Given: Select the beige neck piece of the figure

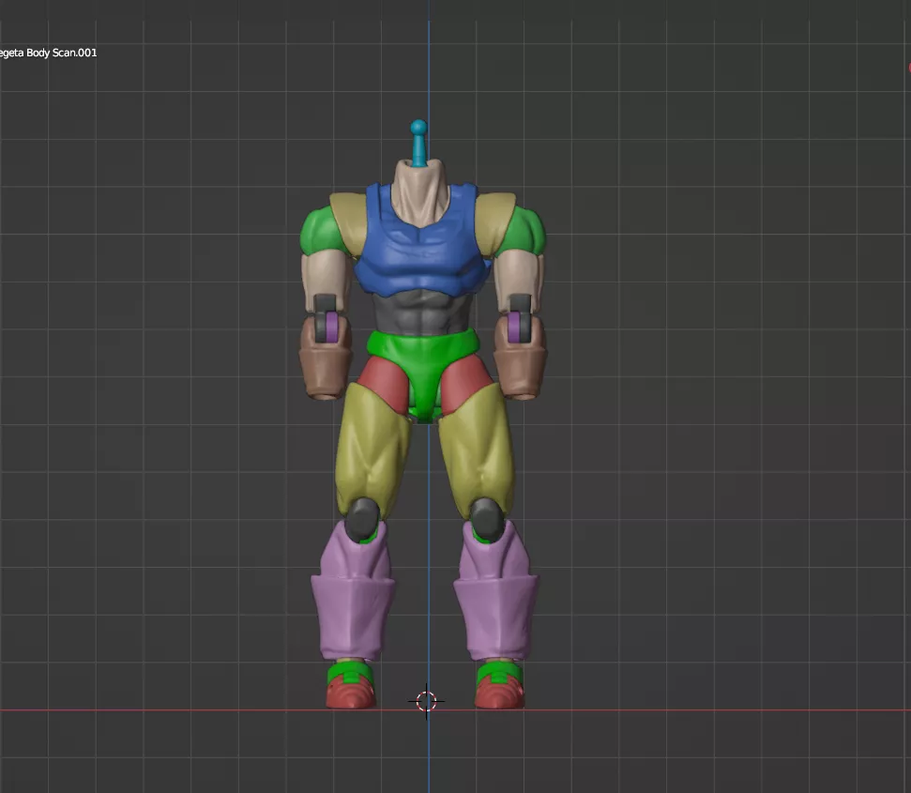Looking at the screenshot, I should click(x=419, y=194).
